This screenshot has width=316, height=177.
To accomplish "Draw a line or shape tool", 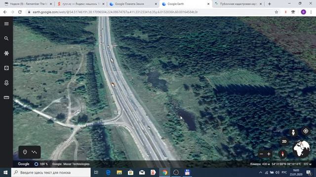I will click(34, 152).
